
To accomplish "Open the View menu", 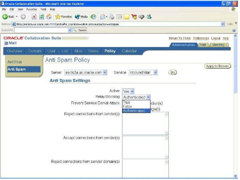I will coord(20,9).
